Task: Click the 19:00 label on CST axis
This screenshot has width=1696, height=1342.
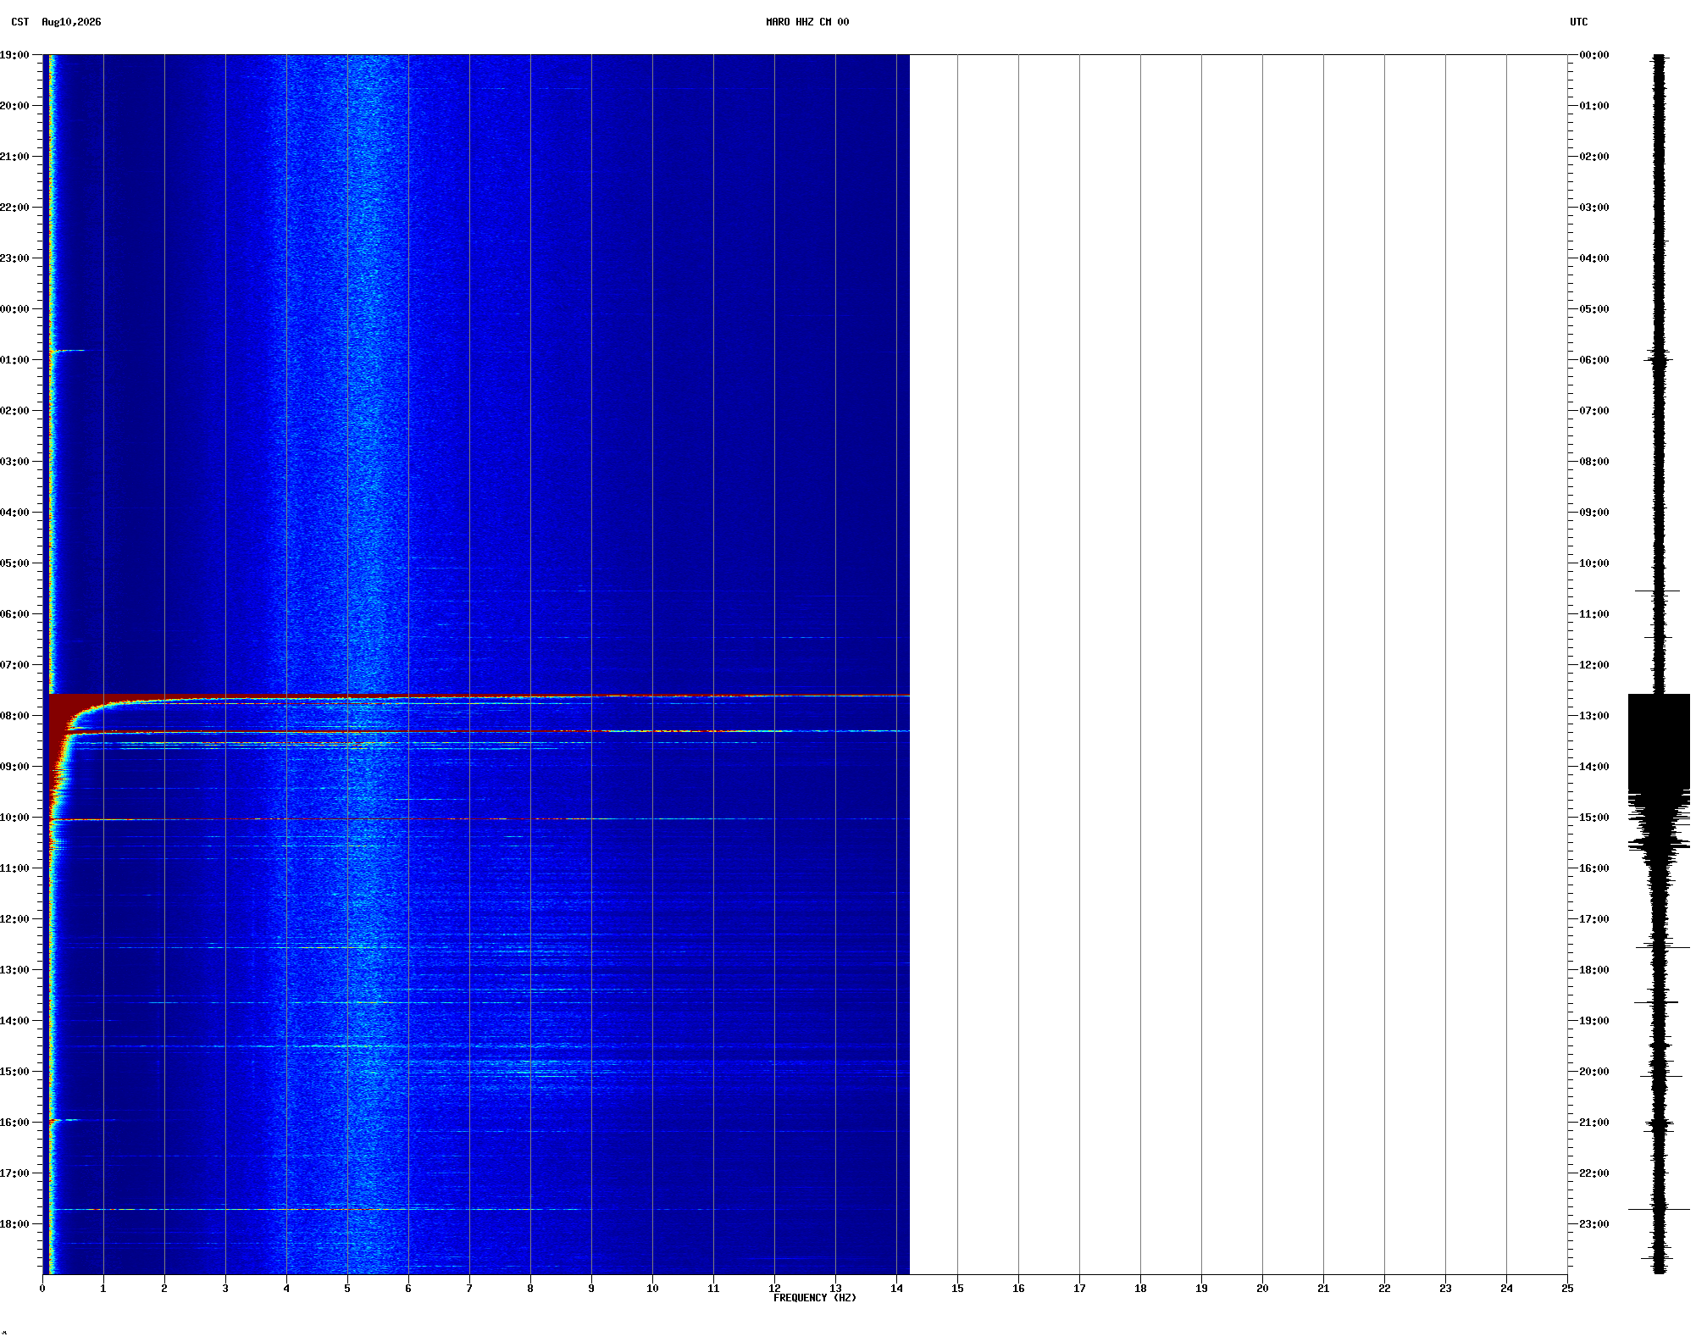Action: click(x=14, y=55)
